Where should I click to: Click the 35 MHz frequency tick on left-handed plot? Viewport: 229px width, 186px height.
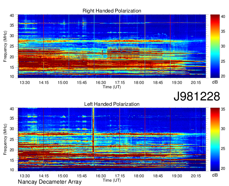(x=12, y=118)
